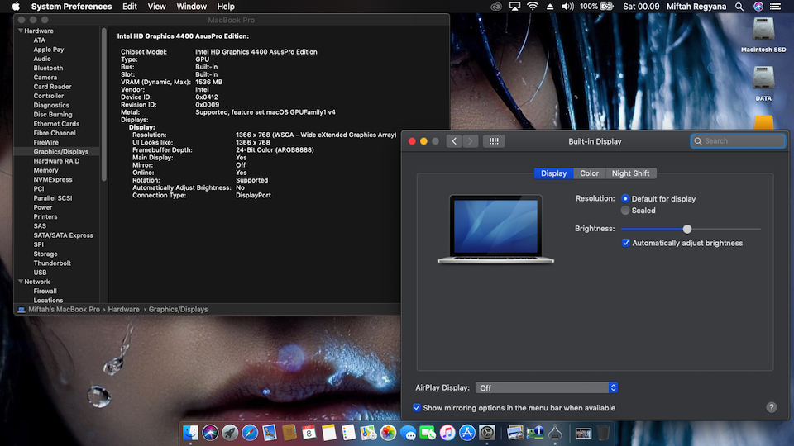Toggle show mirroring options checkbox
Viewport: 794px width, 446px height.
click(417, 407)
